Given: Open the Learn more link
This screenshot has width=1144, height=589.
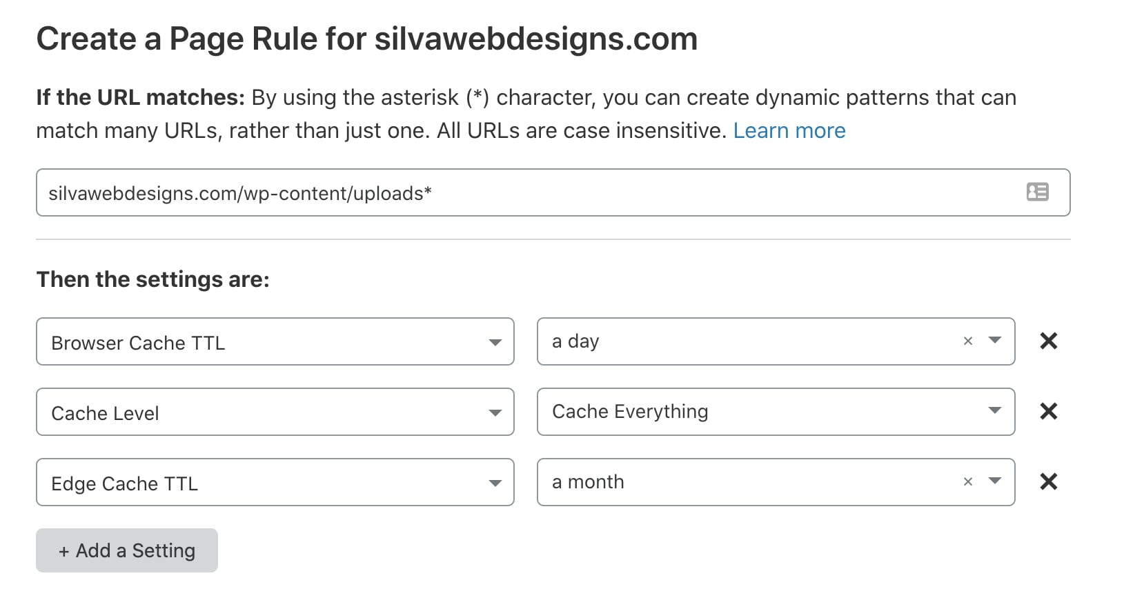Looking at the screenshot, I should tap(789, 130).
